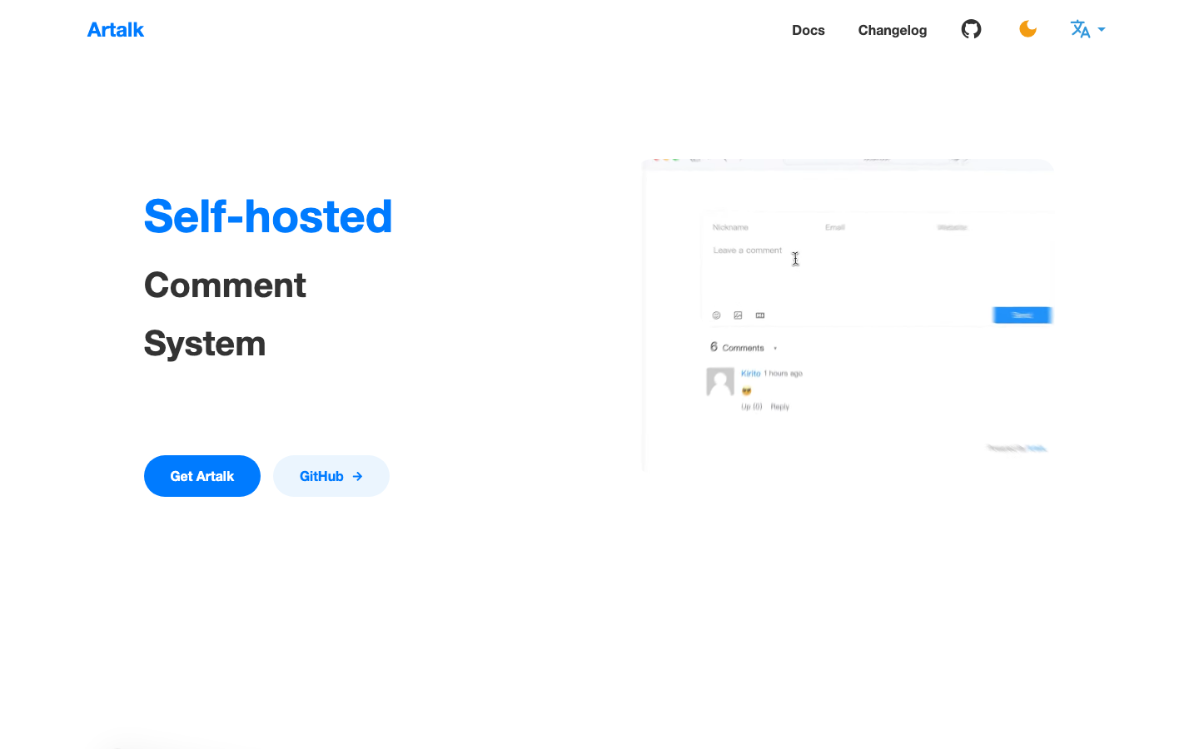Go to the Changelog page
Screen dimensions: 1199x749
(892, 30)
